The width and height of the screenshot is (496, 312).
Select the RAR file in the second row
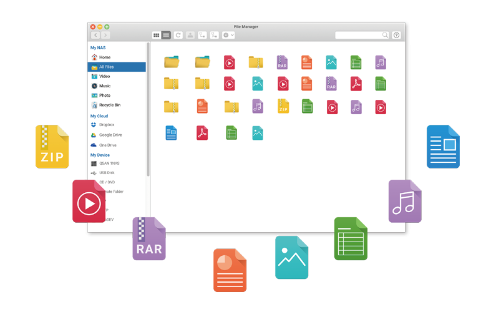click(331, 84)
